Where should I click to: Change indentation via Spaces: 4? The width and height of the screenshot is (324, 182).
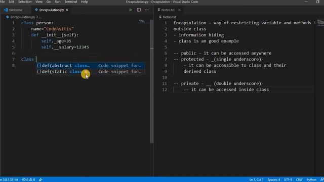point(273,180)
